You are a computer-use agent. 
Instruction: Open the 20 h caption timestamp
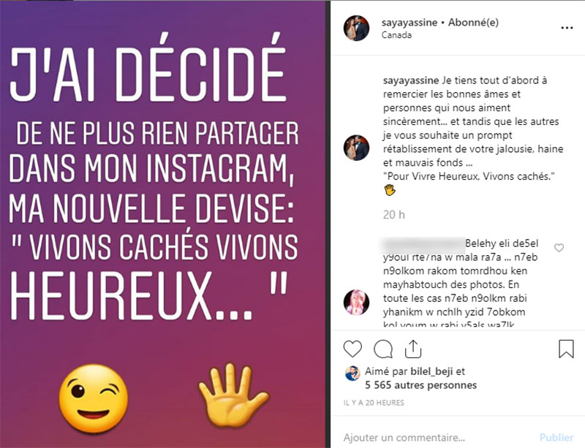(393, 215)
